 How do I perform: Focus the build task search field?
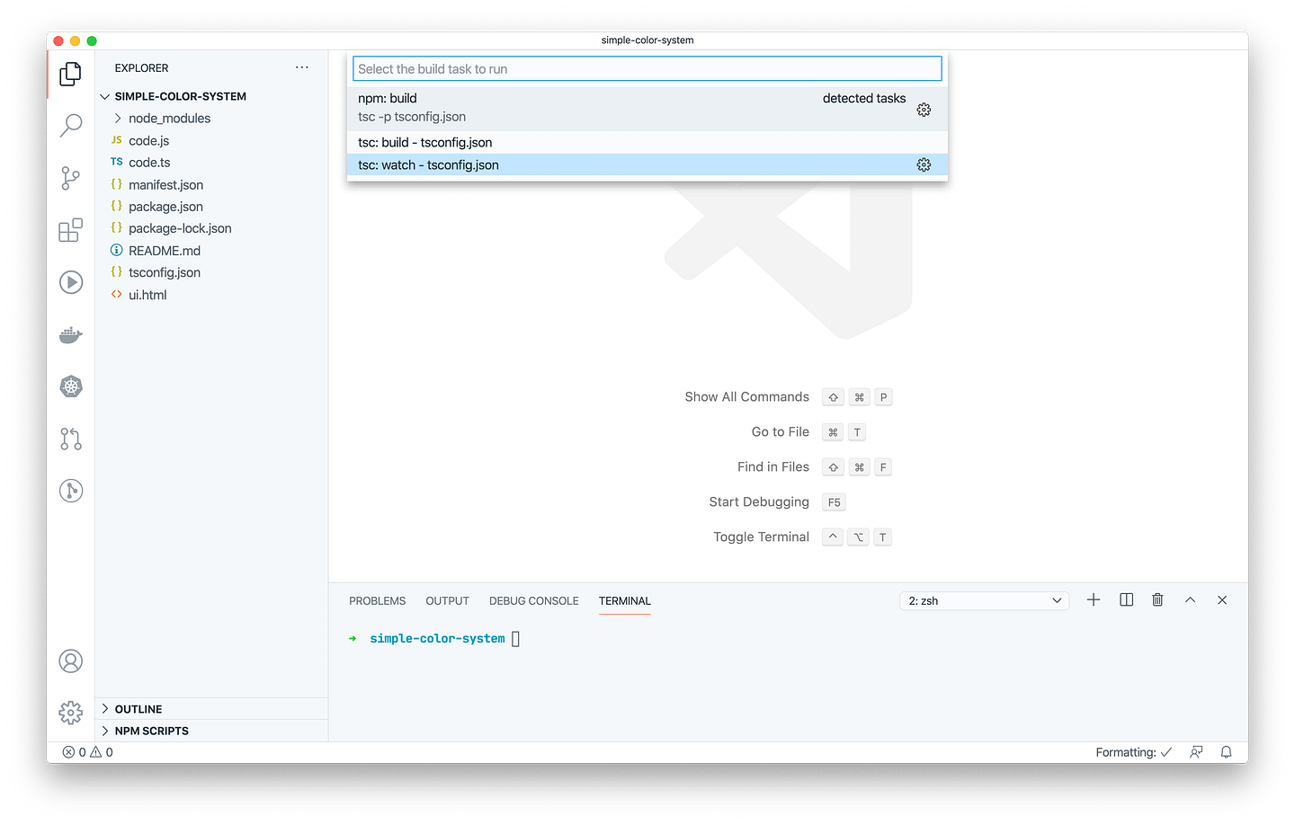pos(647,69)
